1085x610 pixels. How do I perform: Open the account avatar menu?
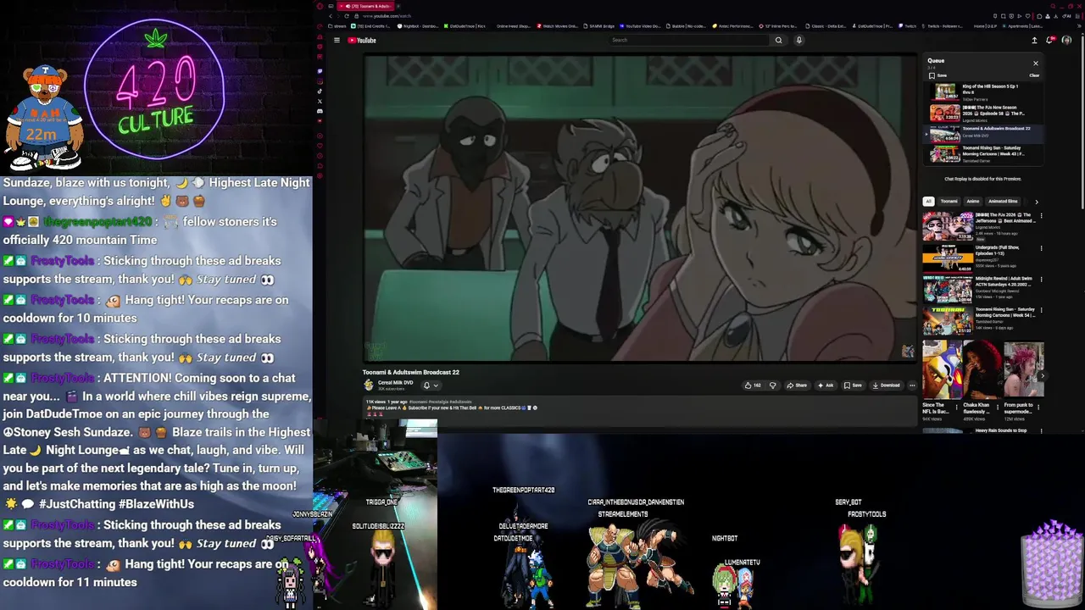1066,40
